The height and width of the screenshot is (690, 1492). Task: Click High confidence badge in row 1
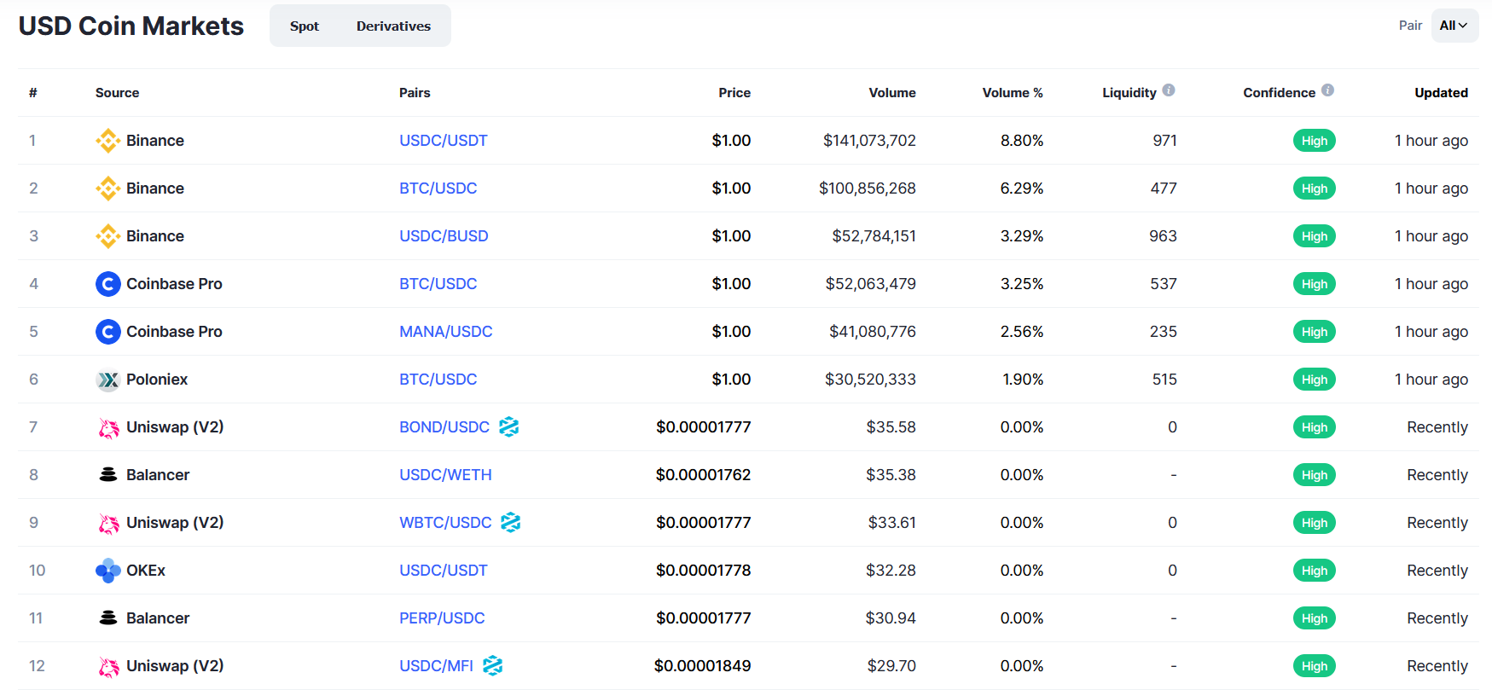coord(1315,141)
